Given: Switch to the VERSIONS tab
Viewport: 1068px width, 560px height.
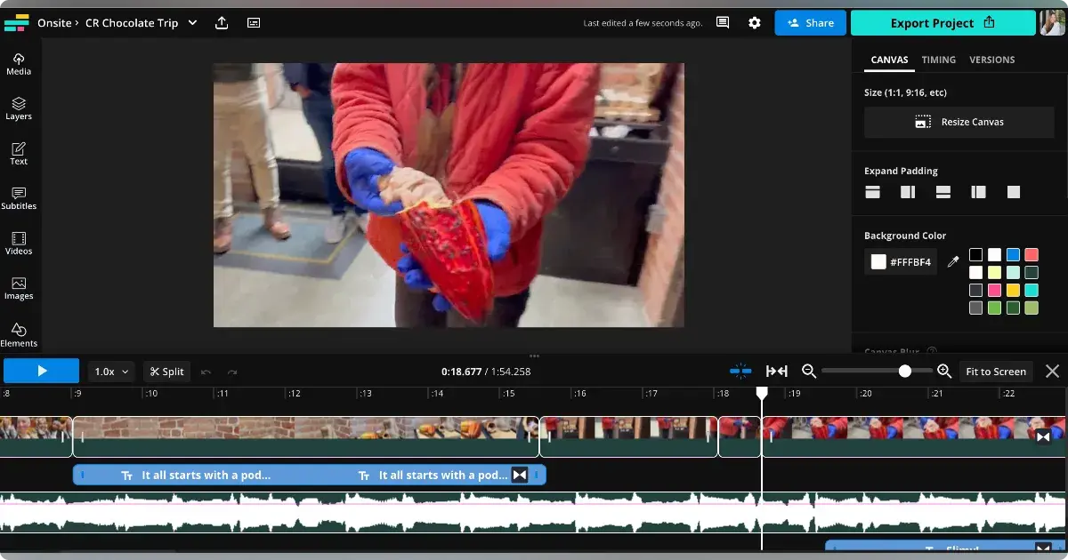Looking at the screenshot, I should (x=991, y=60).
